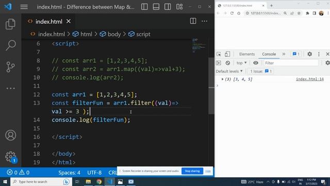This screenshot has height=186, width=330.
Task: Open the Windows Start menu
Action: tap(5, 181)
